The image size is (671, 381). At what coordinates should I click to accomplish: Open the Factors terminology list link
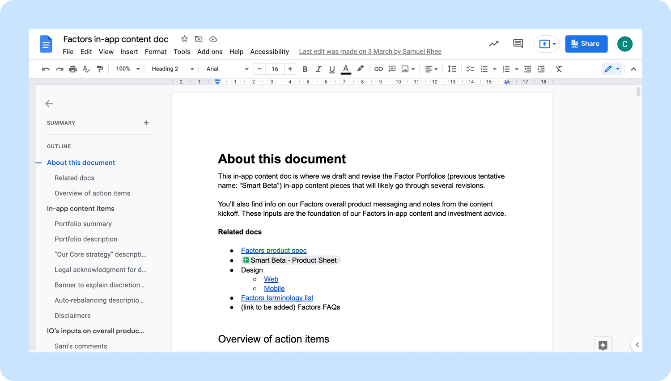pyautogui.click(x=277, y=298)
